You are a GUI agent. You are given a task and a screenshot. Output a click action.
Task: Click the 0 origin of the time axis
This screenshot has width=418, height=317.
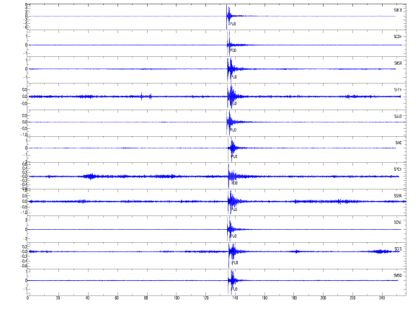[x=27, y=298]
